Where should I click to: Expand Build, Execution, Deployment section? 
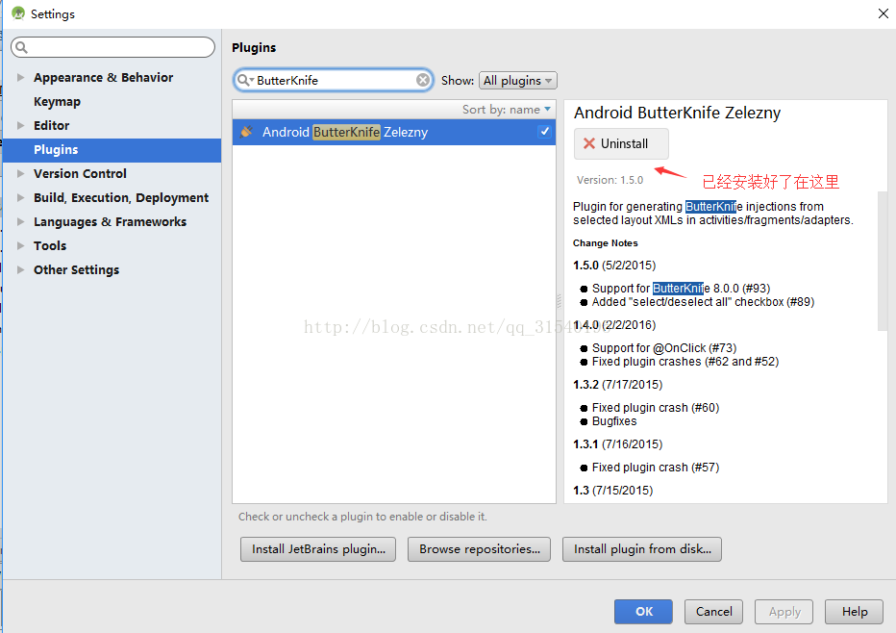pyautogui.click(x=20, y=197)
